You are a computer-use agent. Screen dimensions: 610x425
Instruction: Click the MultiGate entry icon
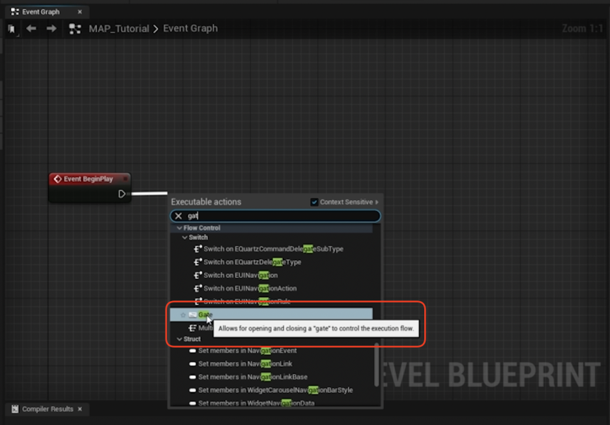192,328
